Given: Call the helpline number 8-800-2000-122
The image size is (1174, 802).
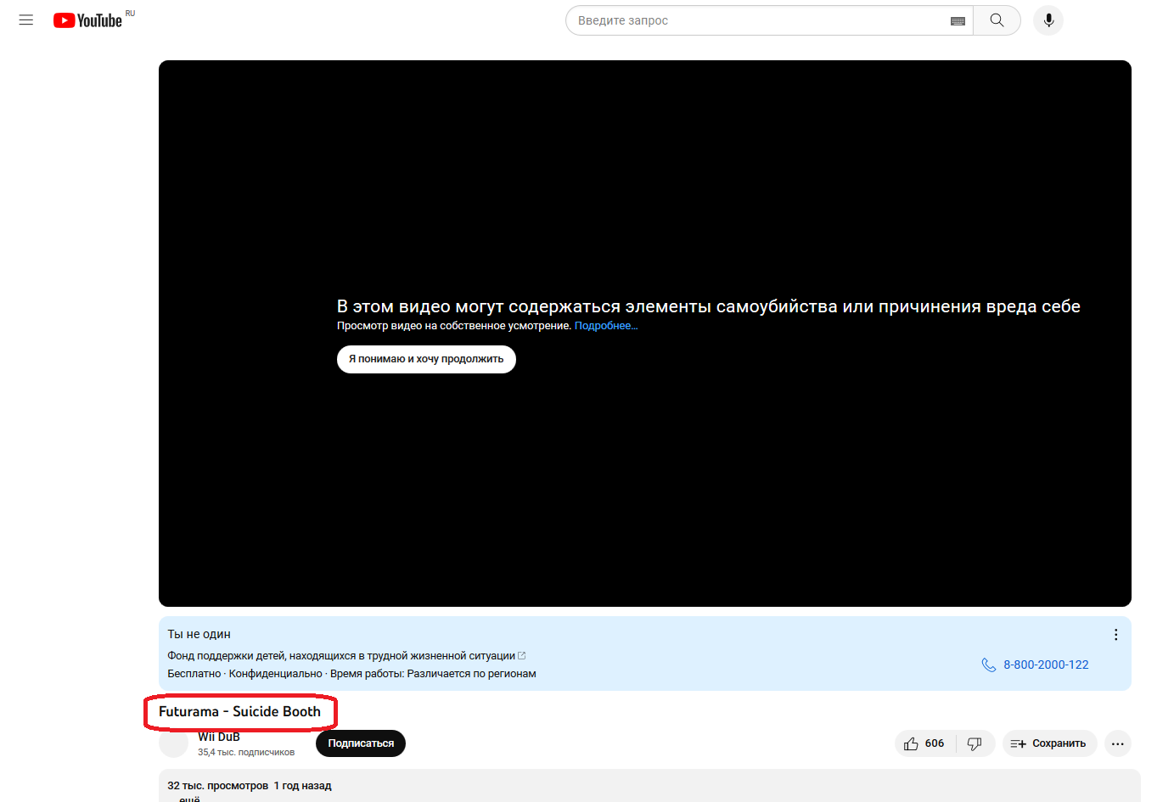Looking at the screenshot, I should pyautogui.click(x=1035, y=665).
